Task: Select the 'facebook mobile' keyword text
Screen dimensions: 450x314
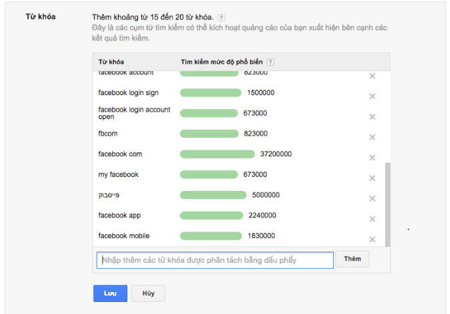Action: 124,235
